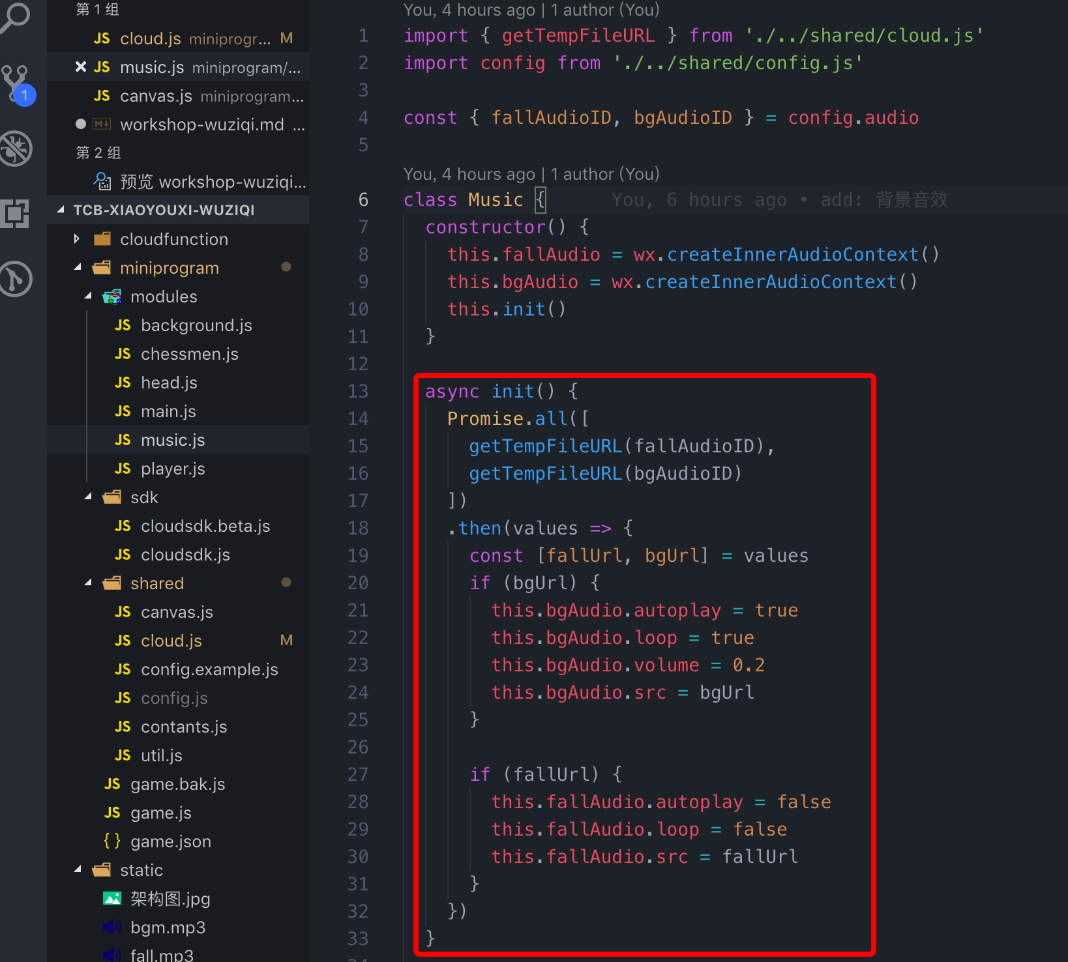Viewport: 1068px width, 962px height.
Task: Open bgm.mp3 audio file
Action: (178, 927)
